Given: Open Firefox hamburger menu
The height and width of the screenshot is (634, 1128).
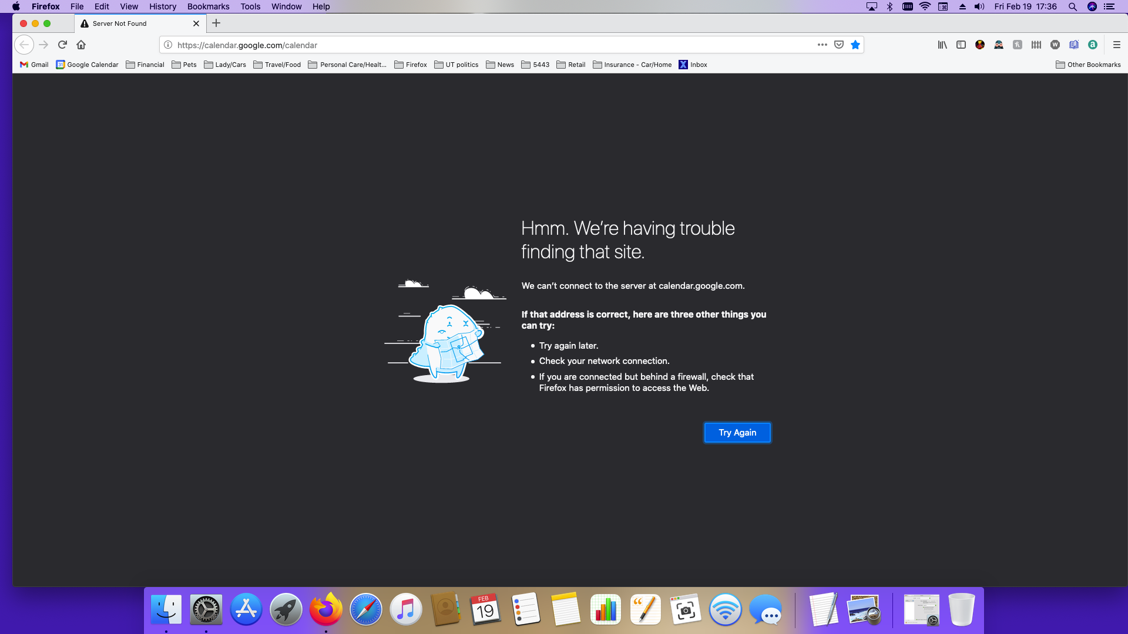Looking at the screenshot, I should [1117, 45].
